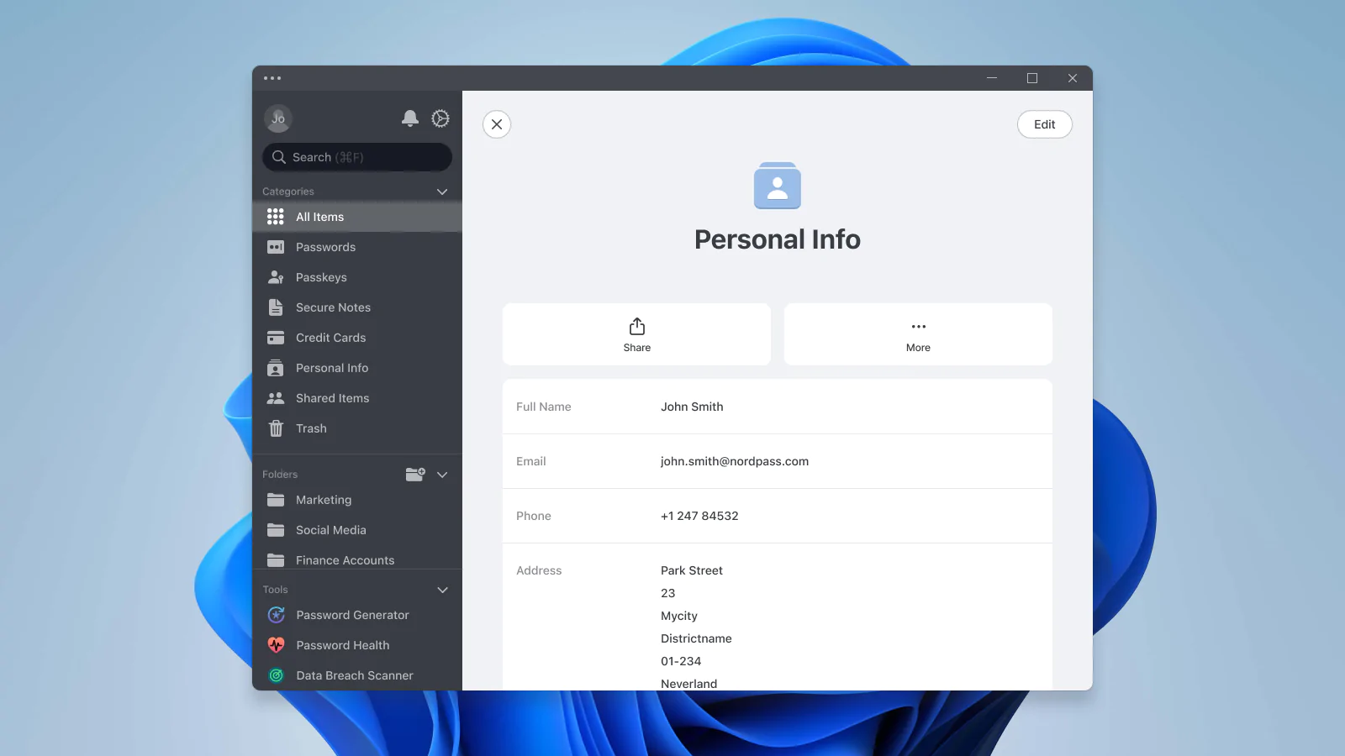
Task: Click the Social Media folder icon
Action: click(x=276, y=530)
